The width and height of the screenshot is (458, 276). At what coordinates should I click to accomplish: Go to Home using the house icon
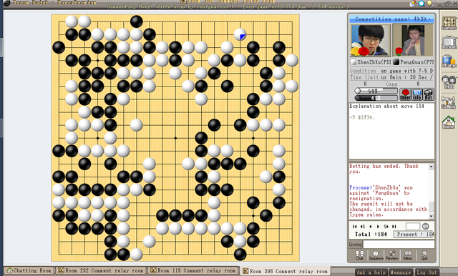(x=449, y=122)
